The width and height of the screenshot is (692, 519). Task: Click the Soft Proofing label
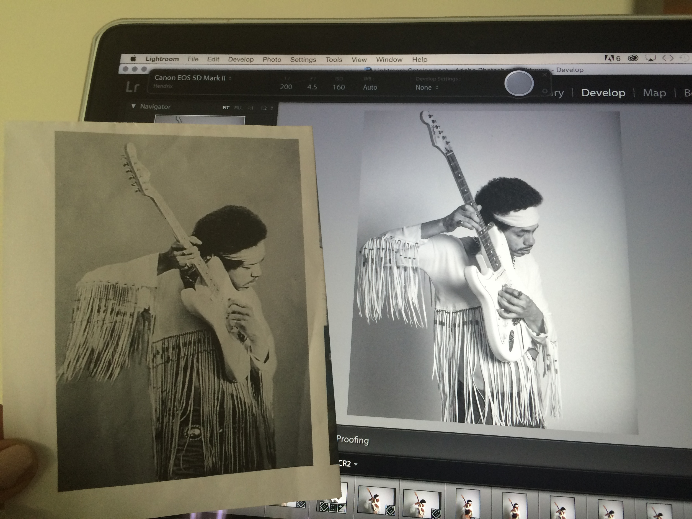point(353,440)
